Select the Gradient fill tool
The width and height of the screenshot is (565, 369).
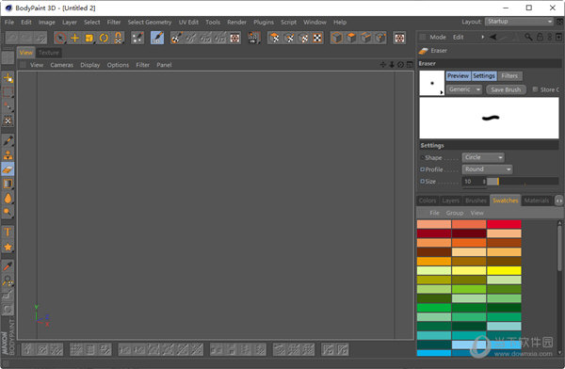pyautogui.click(x=8, y=184)
